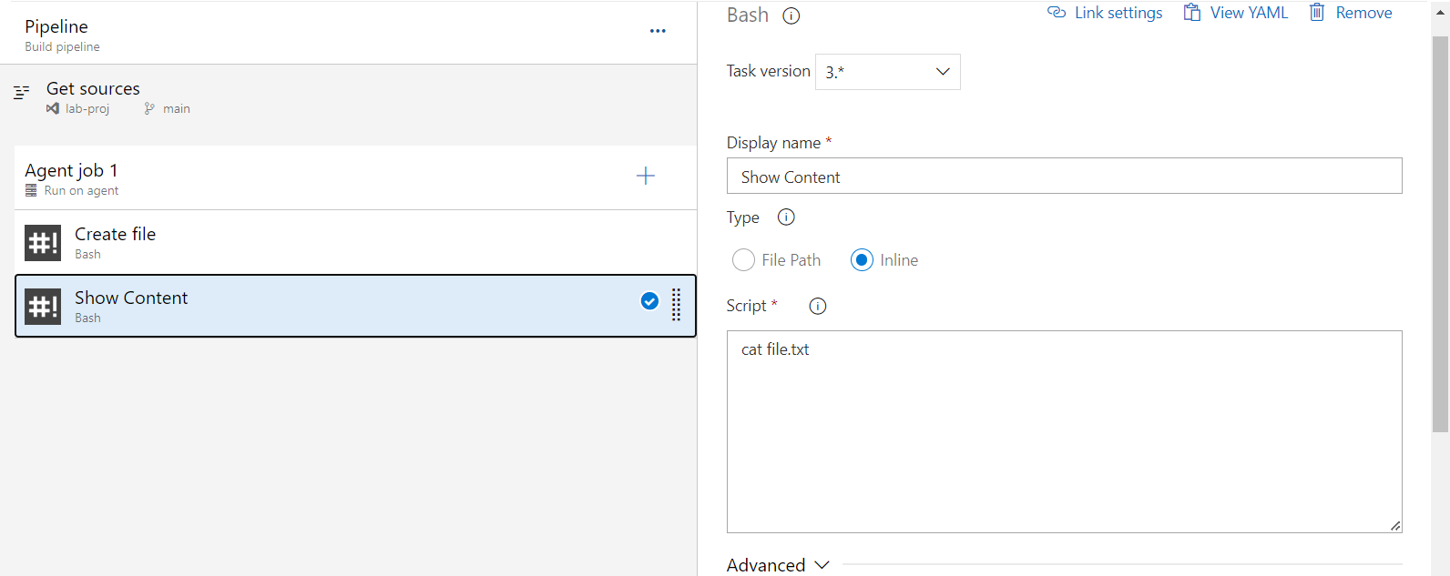Click the plus icon on Agent job 1
This screenshot has width=1450, height=576.
[645, 176]
